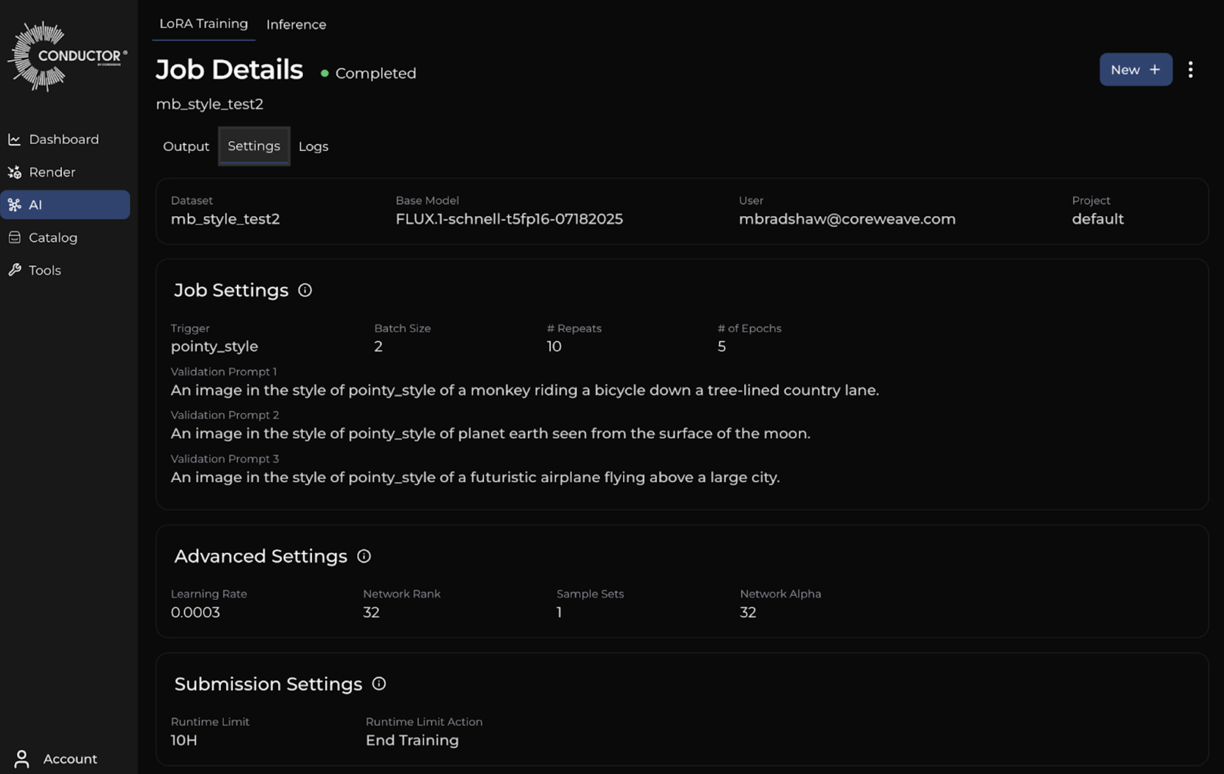Click the Tools wrench icon

point(15,270)
